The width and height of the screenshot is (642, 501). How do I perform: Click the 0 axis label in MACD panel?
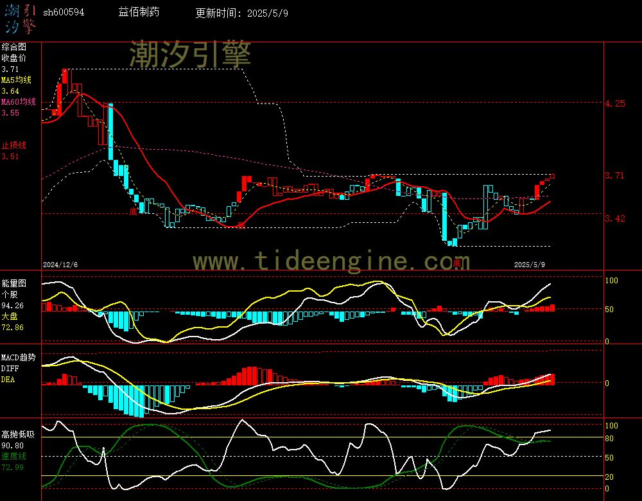tap(607, 383)
